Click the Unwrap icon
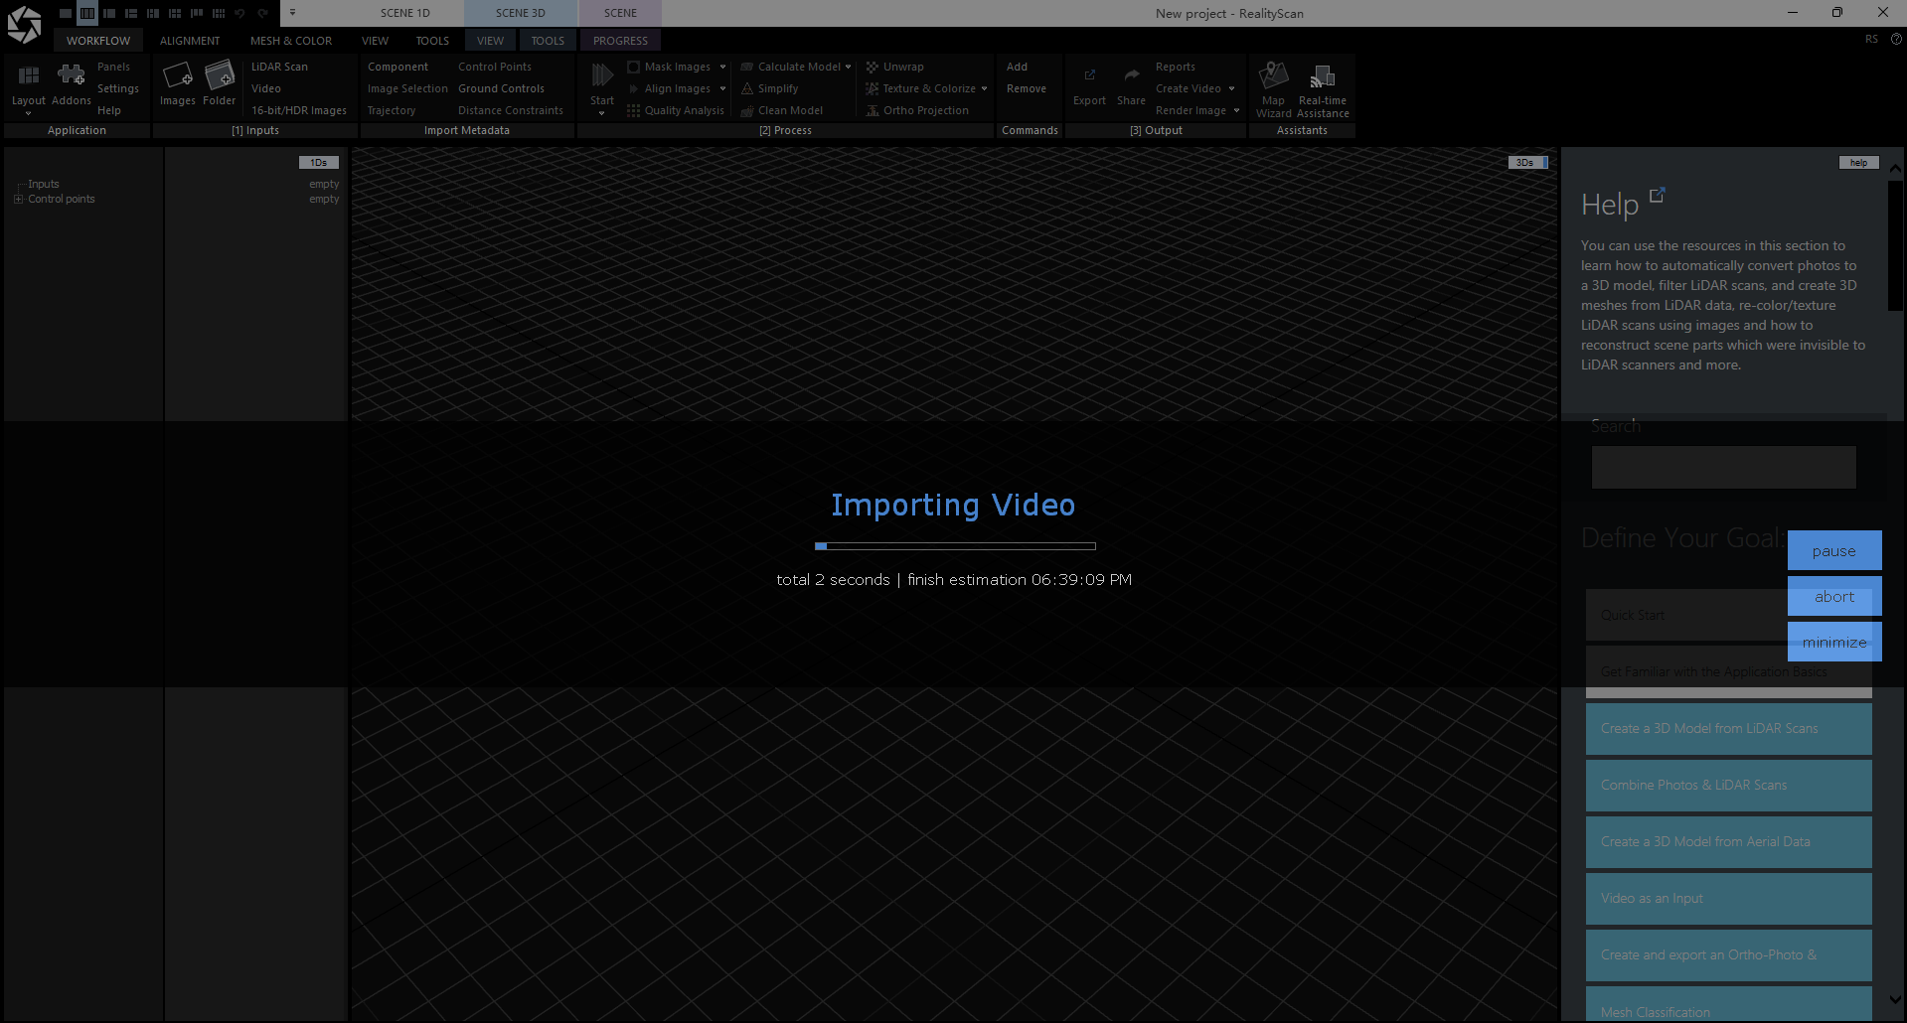The image size is (1907, 1023). point(873,67)
